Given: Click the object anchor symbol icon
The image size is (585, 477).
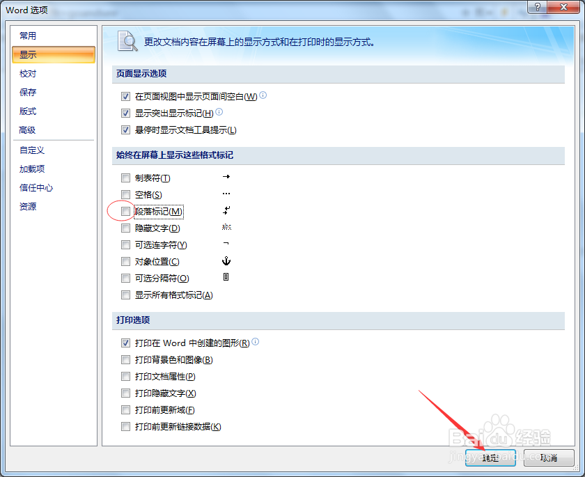Looking at the screenshot, I should click(226, 260).
